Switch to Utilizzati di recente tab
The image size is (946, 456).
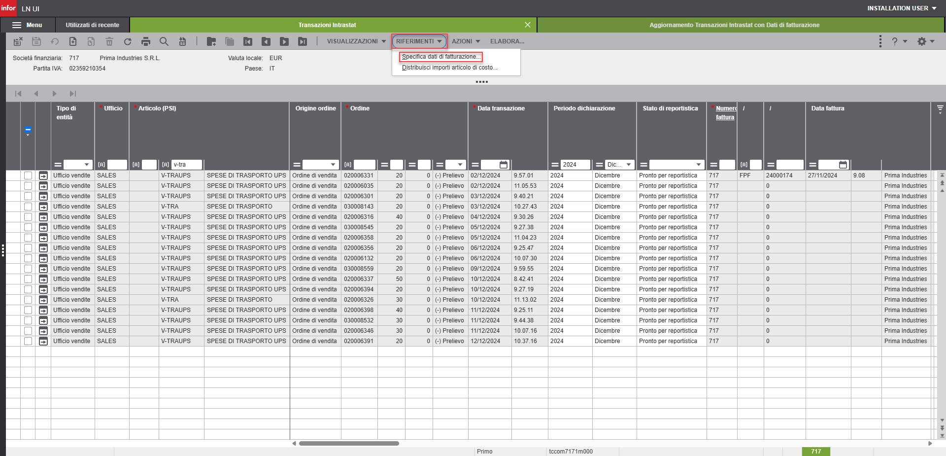pos(92,25)
